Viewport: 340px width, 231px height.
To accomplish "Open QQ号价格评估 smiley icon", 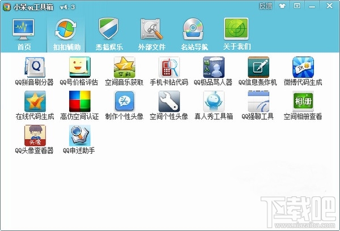I will point(79,67).
